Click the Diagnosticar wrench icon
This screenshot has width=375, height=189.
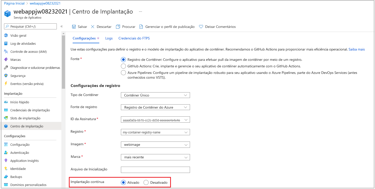click(x=6, y=68)
